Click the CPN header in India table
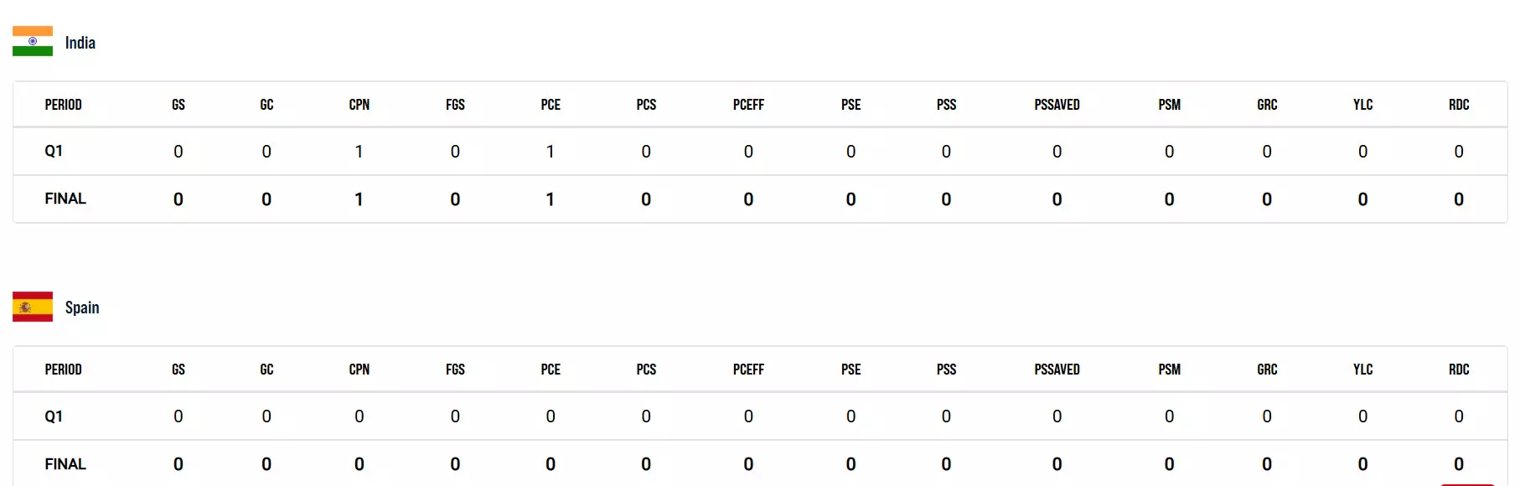The width and height of the screenshot is (1520, 486). tap(359, 105)
